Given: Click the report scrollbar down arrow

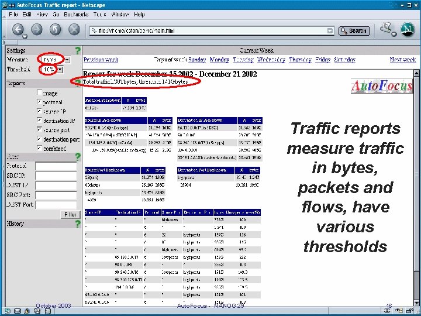Looking at the screenshot, I should (x=416, y=303).
